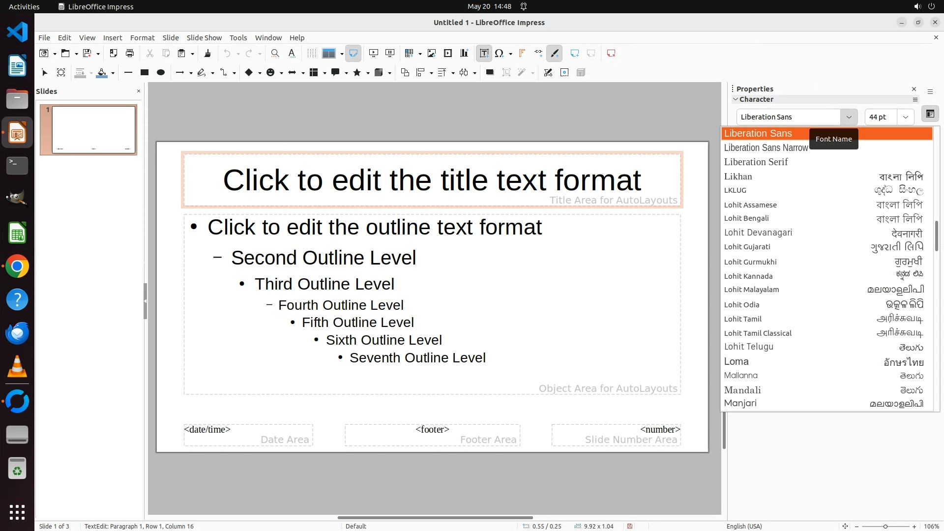This screenshot has width=944, height=531.
Task: Open the Fill Color dropdown arrow
Action: point(113,73)
